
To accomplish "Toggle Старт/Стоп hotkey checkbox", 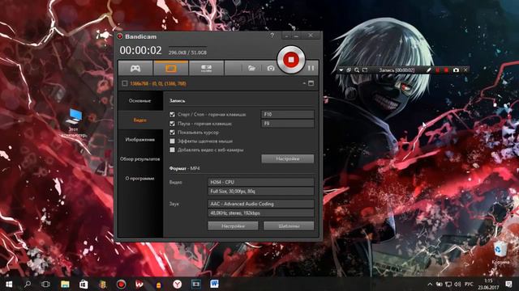I will (172, 115).
